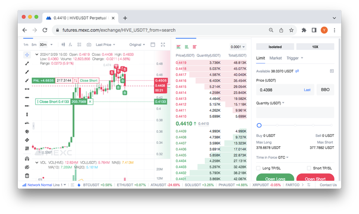Viewport: 359px width, 214px height.
Task: Collapse the candle OHLC info legend
Action: 36,55
